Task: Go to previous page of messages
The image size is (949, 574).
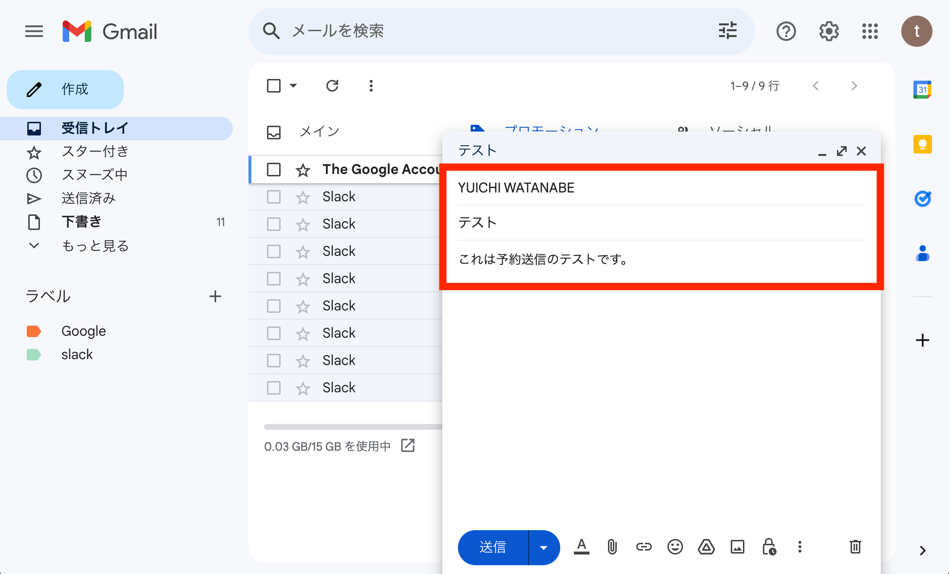Action: [x=816, y=86]
